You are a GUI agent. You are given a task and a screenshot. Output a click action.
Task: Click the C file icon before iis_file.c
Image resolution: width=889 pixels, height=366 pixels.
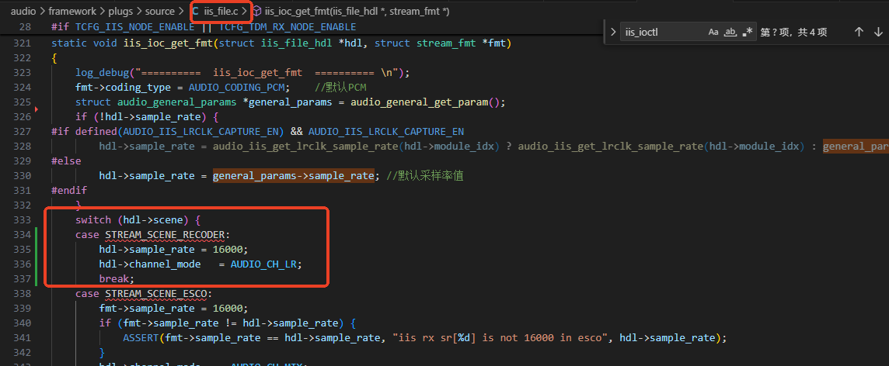196,11
